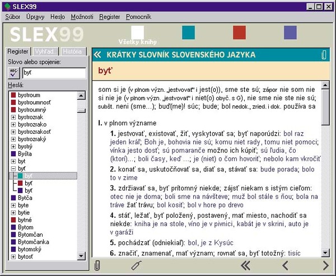This screenshot has width=336, height=276.
Task: Minimize the SLEX99 window
Action: [x=310, y=7]
